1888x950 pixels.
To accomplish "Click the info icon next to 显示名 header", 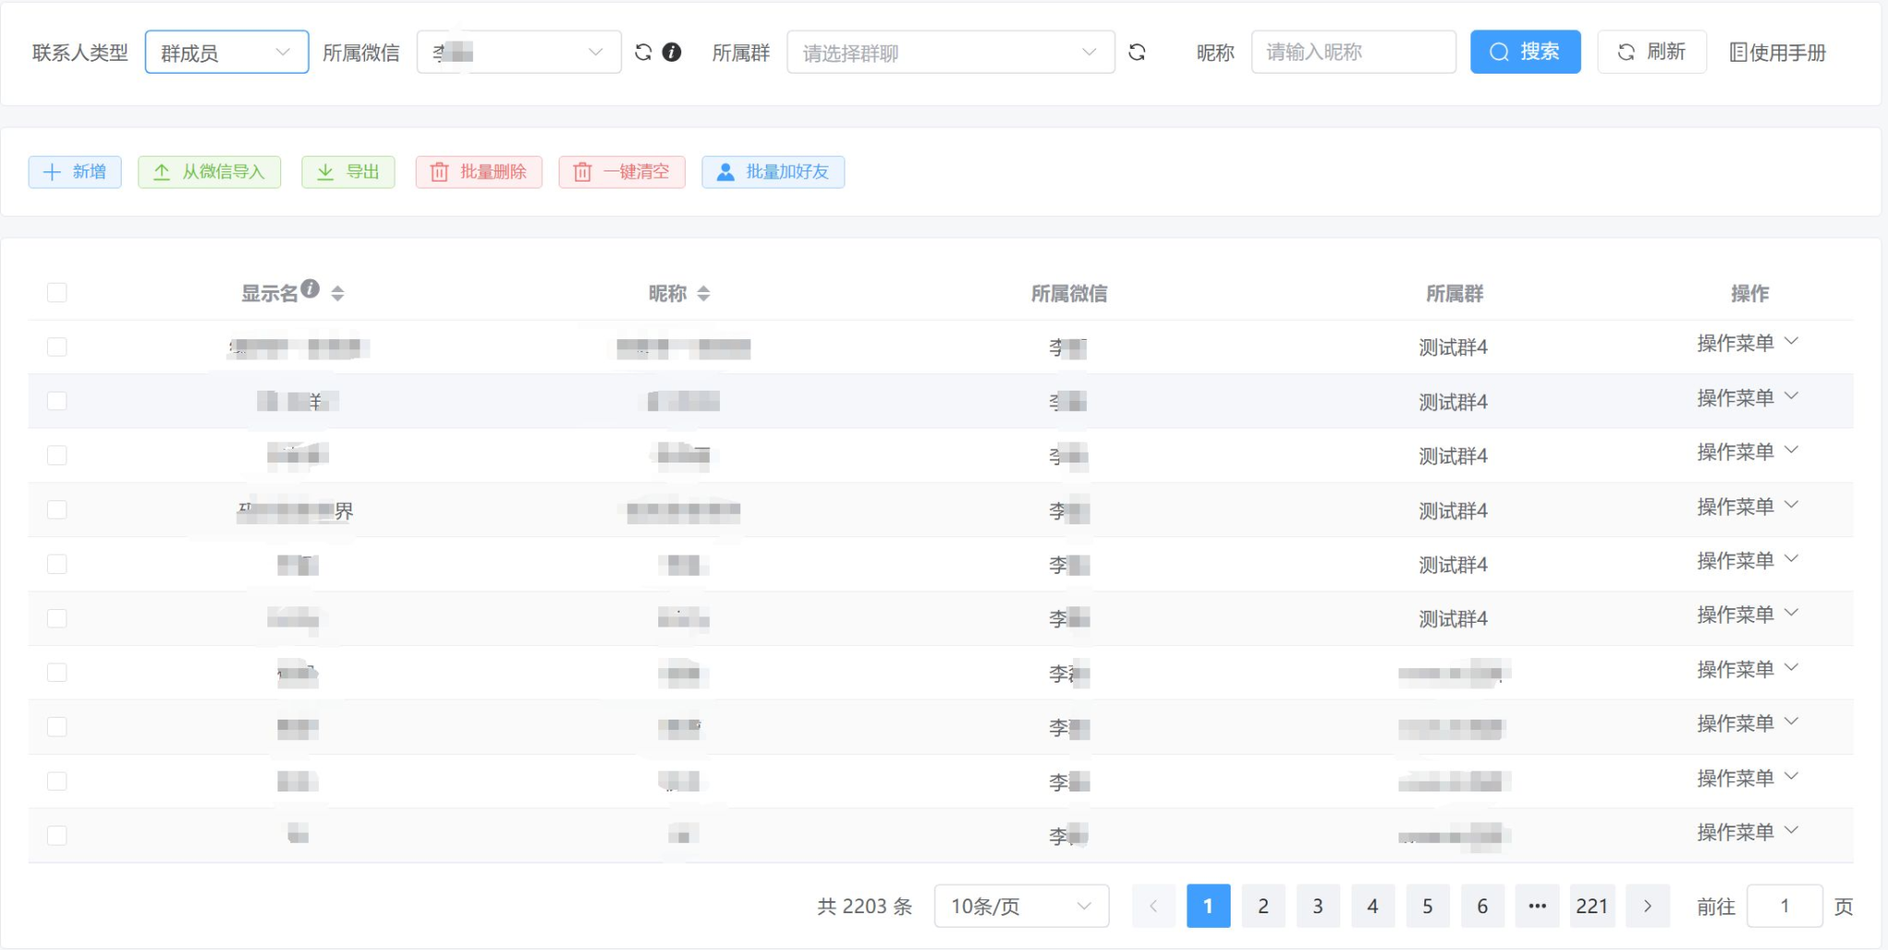I will [x=313, y=287].
